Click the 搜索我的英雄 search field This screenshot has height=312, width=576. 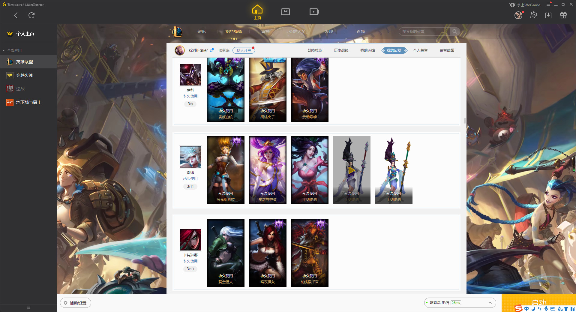pos(424,31)
